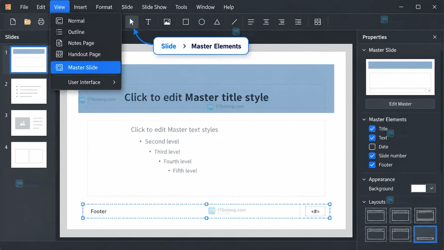Collapse the Master Elements section
Image resolution: width=444 pixels, height=250 pixels.
tap(364, 120)
